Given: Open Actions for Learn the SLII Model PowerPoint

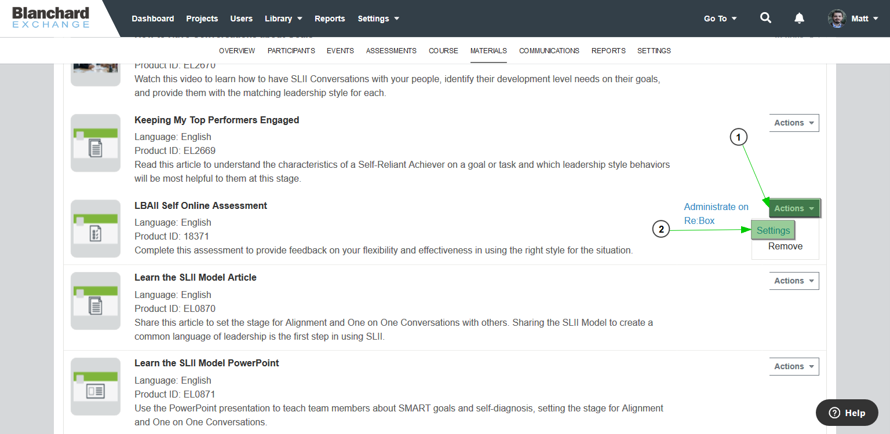Looking at the screenshot, I should pyautogui.click(x=794, y=366).
